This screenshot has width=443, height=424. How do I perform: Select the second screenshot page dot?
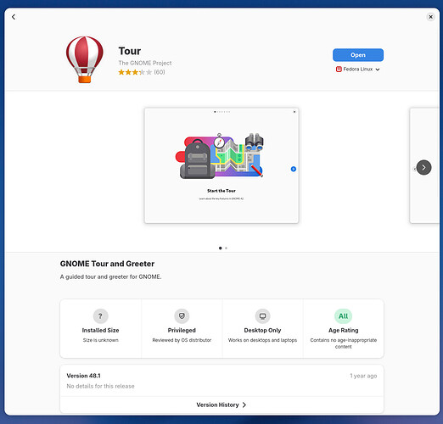(x=226, y=248)
